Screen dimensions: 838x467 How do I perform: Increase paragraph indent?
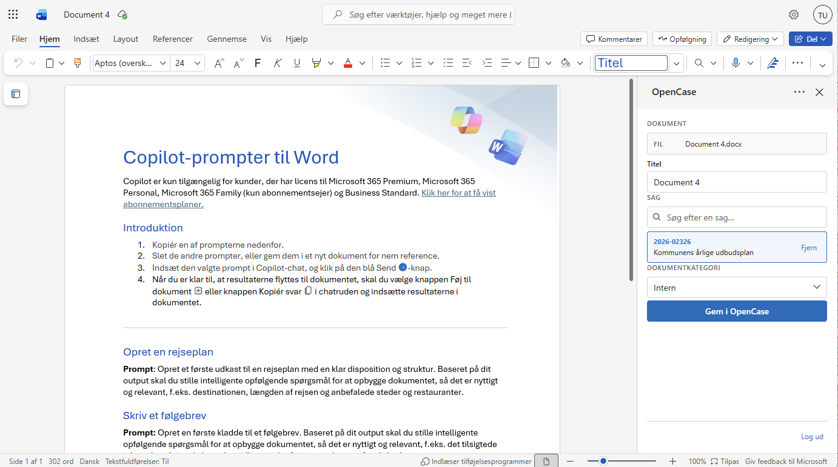(x=486, y=63)
